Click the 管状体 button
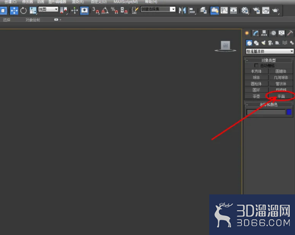 point(281,83)
